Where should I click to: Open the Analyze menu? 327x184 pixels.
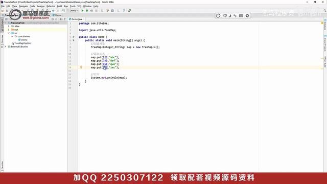pyautogui.click(x=41, y=6)
